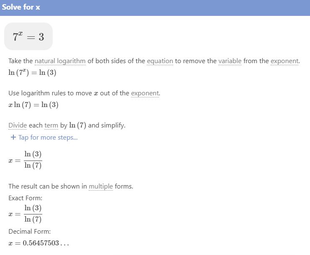Select the 7^x = 3 problem box
310x255 pixels.
[28, 36]
